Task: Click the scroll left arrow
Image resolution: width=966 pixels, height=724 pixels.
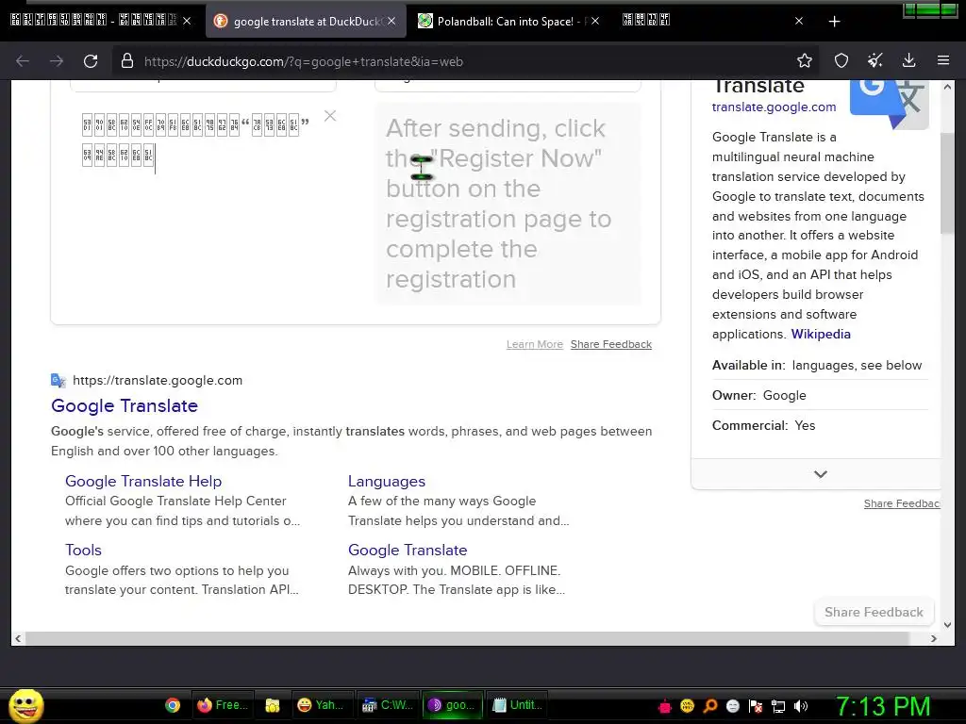Action: click(x=18, y=638)
